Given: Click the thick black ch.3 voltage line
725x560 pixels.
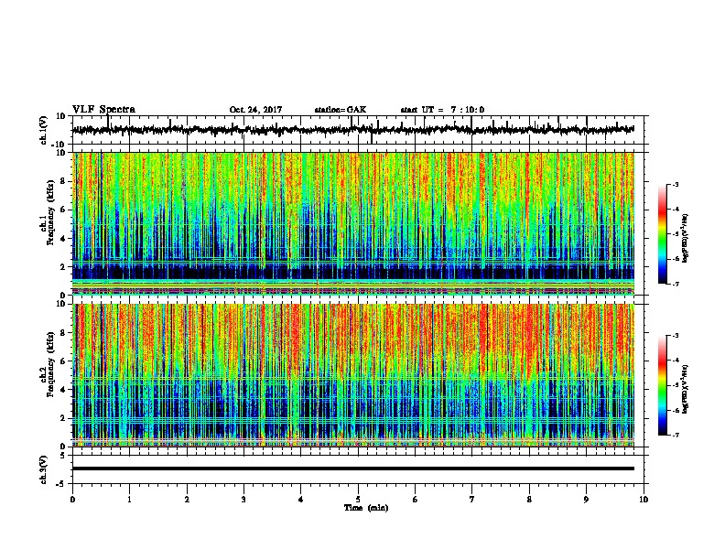Looking at the screenshot, I should tap(353, 468).
